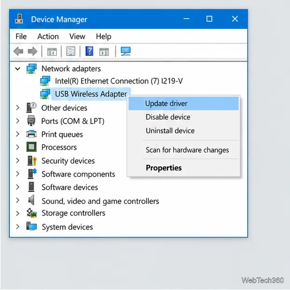Select the Storage controllers label
The width and height of the screenshot is (290, 290).
(x=73, y=213)
